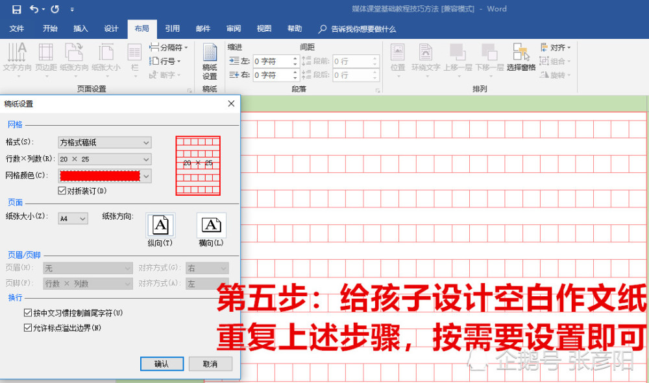Open the 页脚 dropdown showing 行数 × 列数

tap(88, 283)
